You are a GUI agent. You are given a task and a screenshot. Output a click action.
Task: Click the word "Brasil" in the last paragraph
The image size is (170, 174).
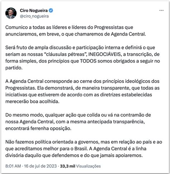[x=80, y=148]
